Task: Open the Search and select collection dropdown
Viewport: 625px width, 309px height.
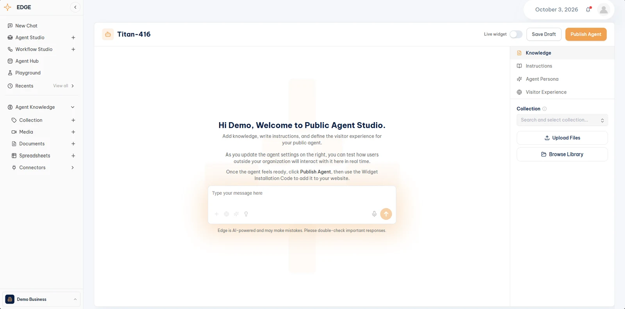Action: tap(562, 120)
